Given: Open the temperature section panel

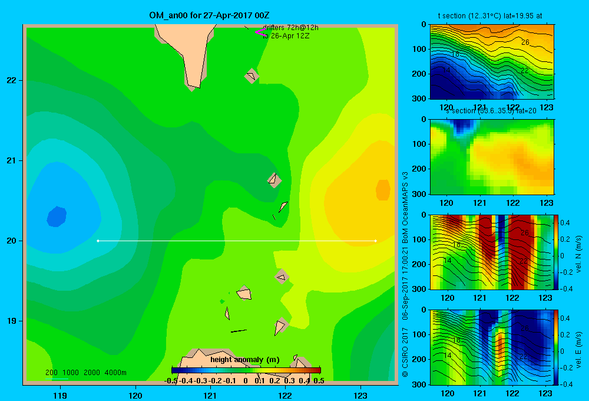Looking at the screenshot, I should click(492, 62).
